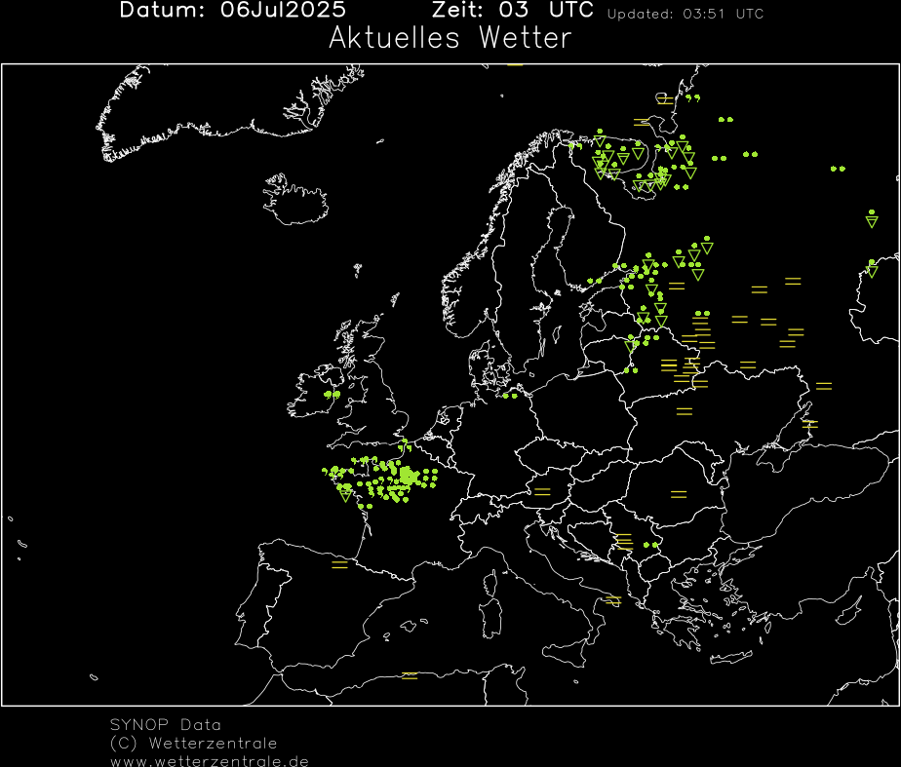This screenshot has height=767, width=901.
Task: Open the www.wetterzentrale.de link
Action: [209, 761]
